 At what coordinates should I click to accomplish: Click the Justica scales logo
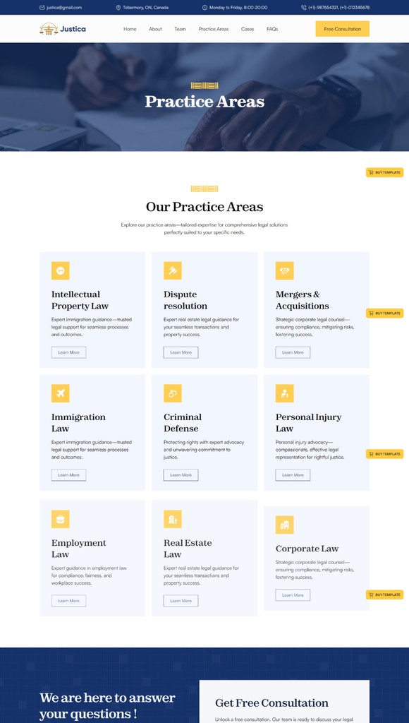pos(47,29)
